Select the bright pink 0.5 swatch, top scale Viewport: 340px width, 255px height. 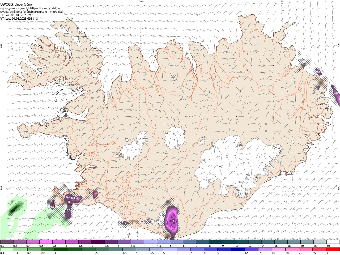(x=46, y=242)
